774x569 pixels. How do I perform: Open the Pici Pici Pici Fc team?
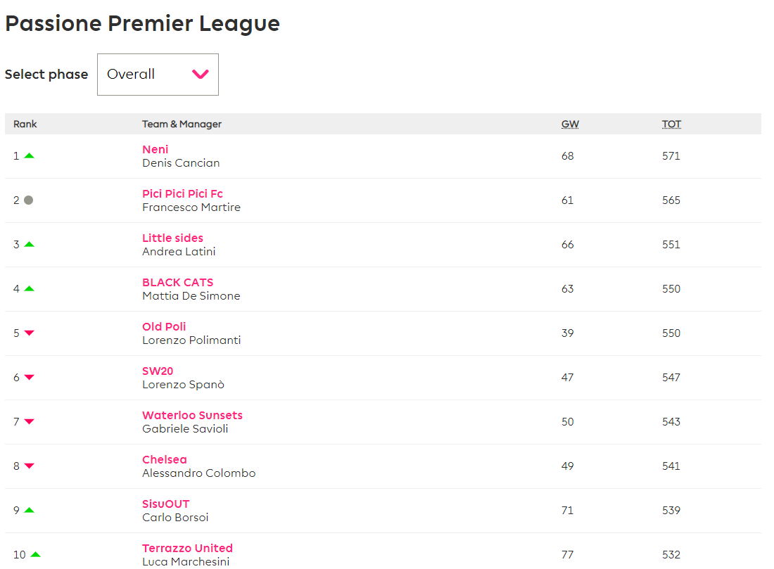(182, 193)
